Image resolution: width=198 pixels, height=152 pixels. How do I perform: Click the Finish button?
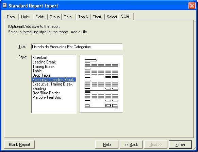180,145
